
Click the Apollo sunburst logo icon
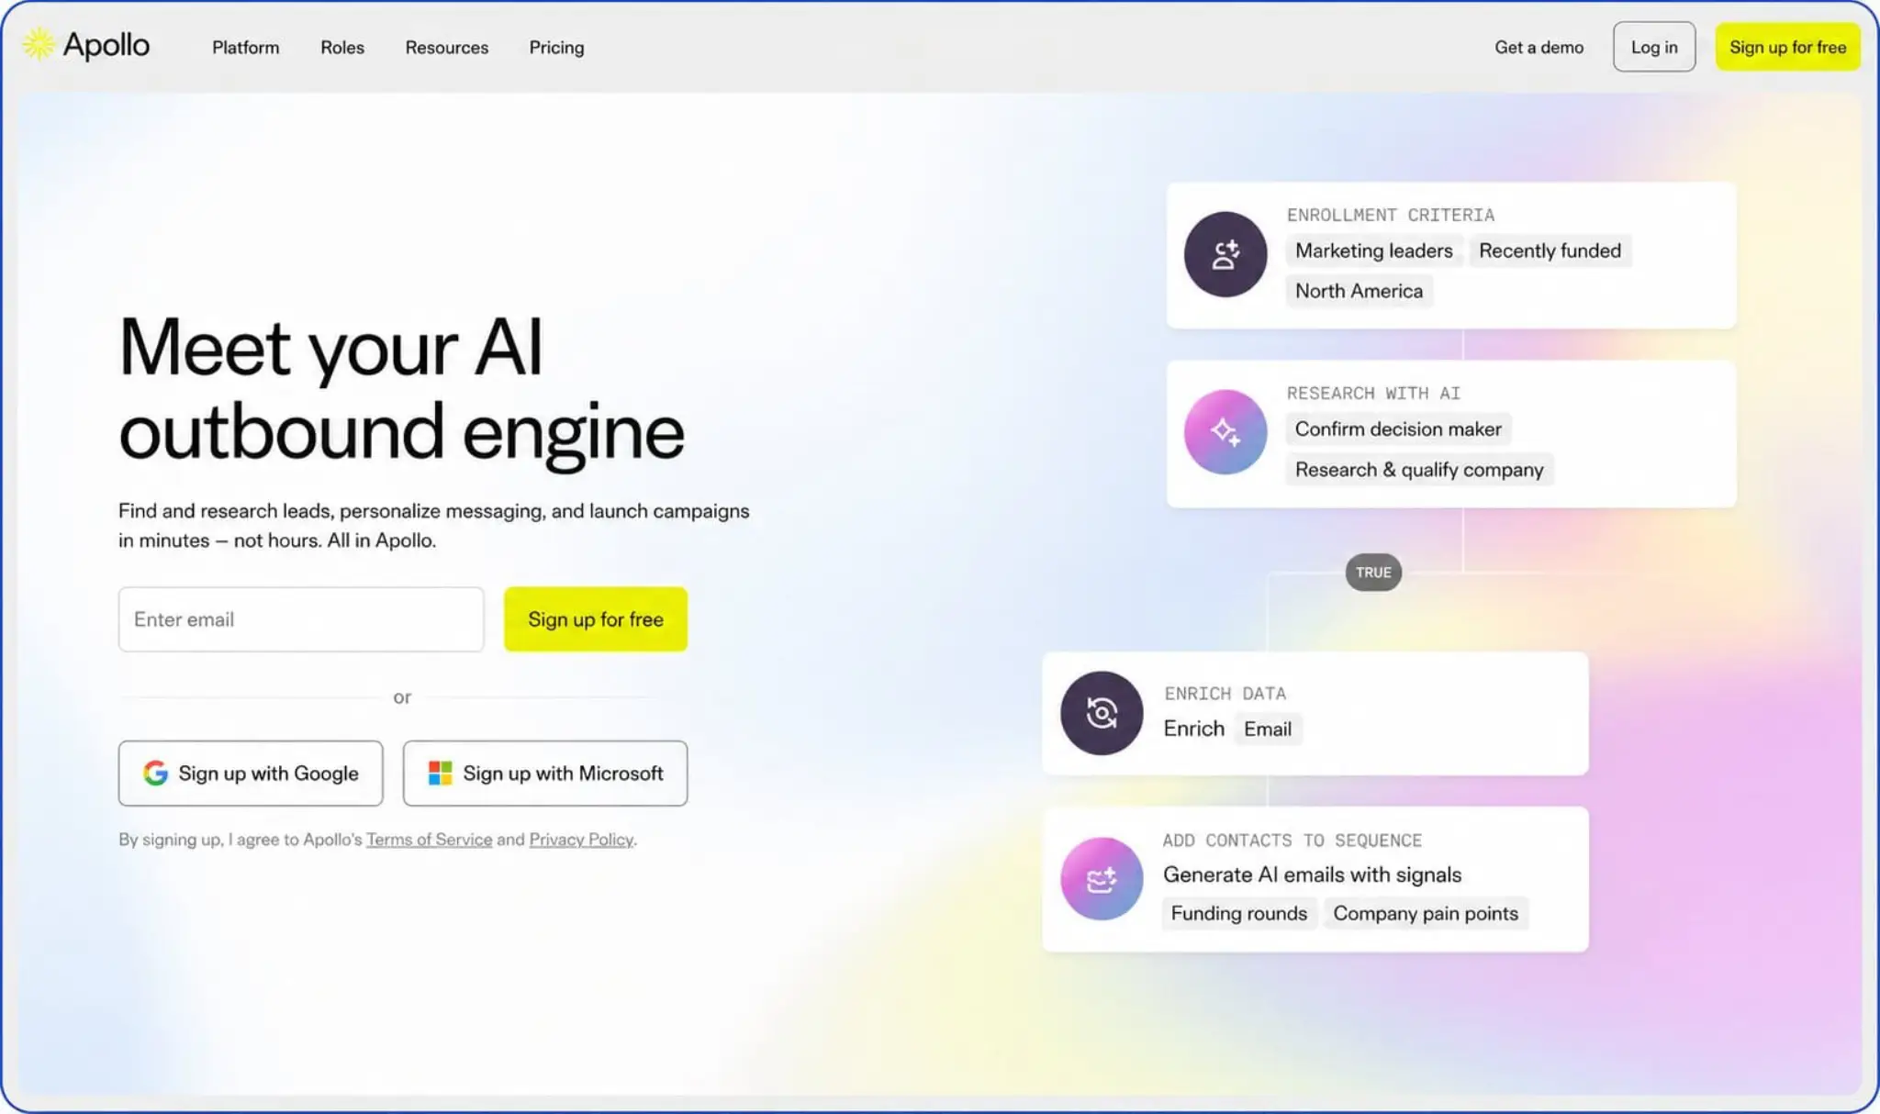[39, 44]
